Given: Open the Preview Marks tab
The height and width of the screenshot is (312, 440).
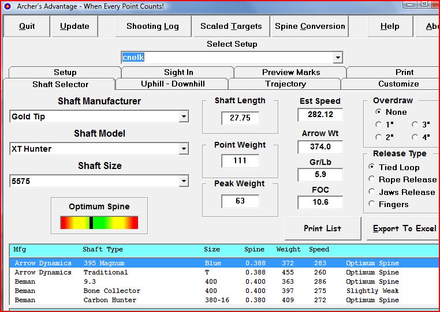Looking at the screenshot, I should click(x=291, y=72).
